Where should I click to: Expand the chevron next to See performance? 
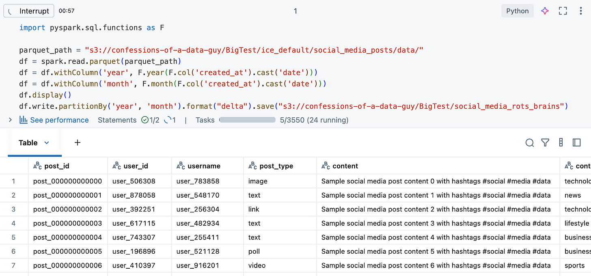click(10, 120)
